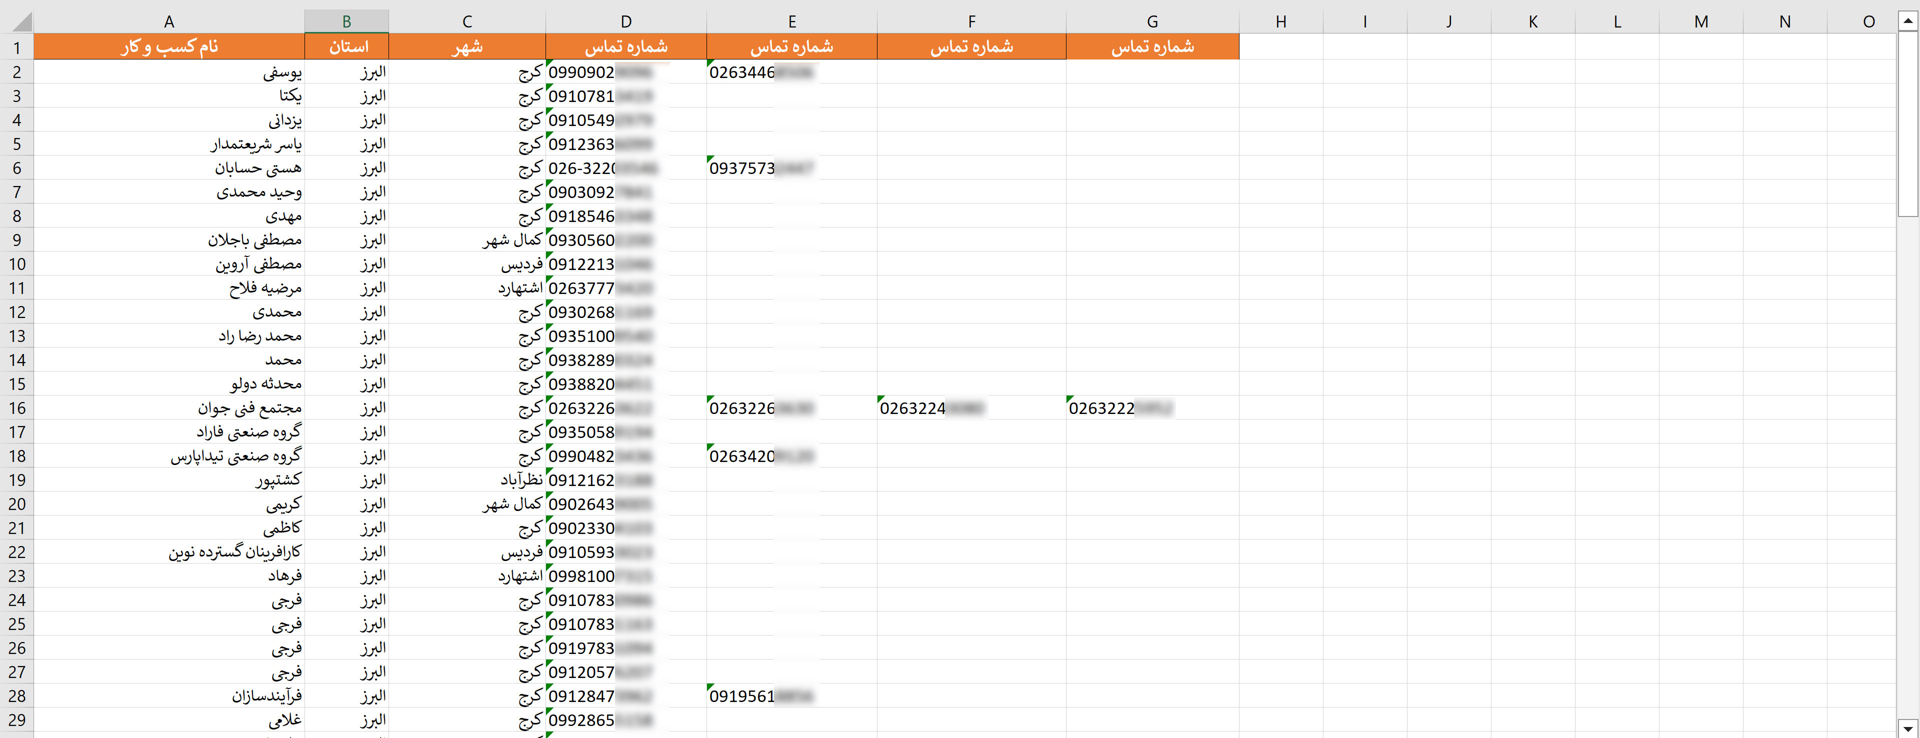Select city cell 'نظرآباد' in row 19

[467, 479]
